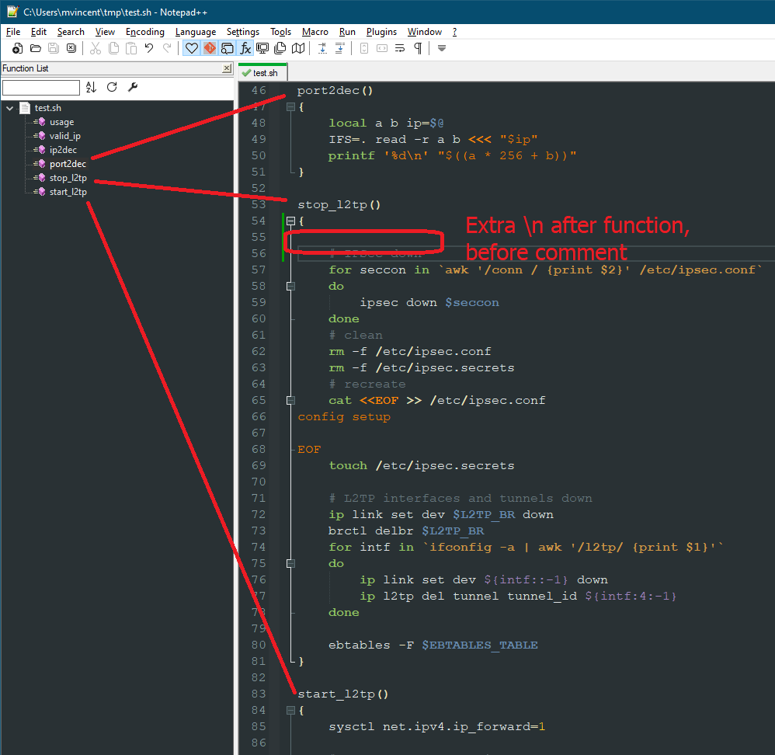Toggle the Function List fx button
The height and width of the screenshot is (755, 775).
click(245, 48)
